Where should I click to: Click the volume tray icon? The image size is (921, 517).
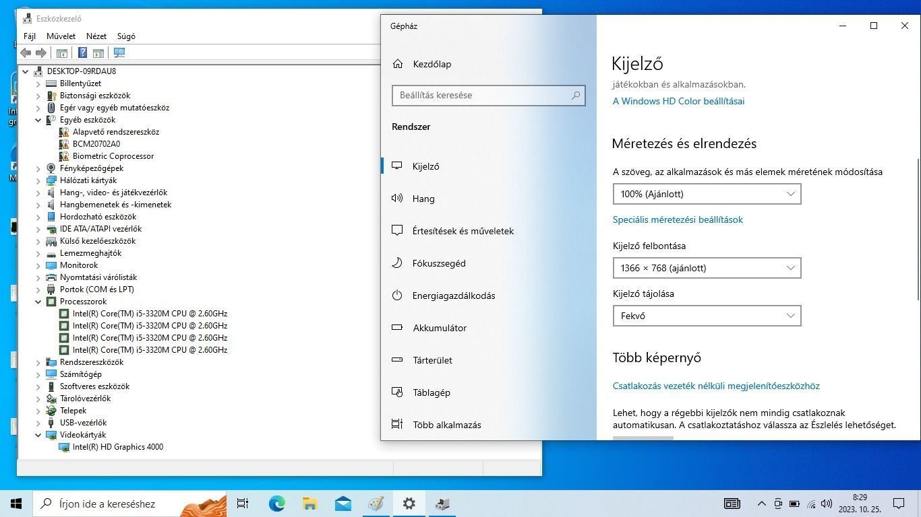click(827, 504)
